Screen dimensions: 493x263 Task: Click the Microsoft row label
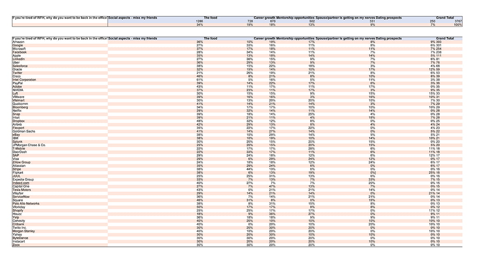pyautogui.click(x=19, y=49)
